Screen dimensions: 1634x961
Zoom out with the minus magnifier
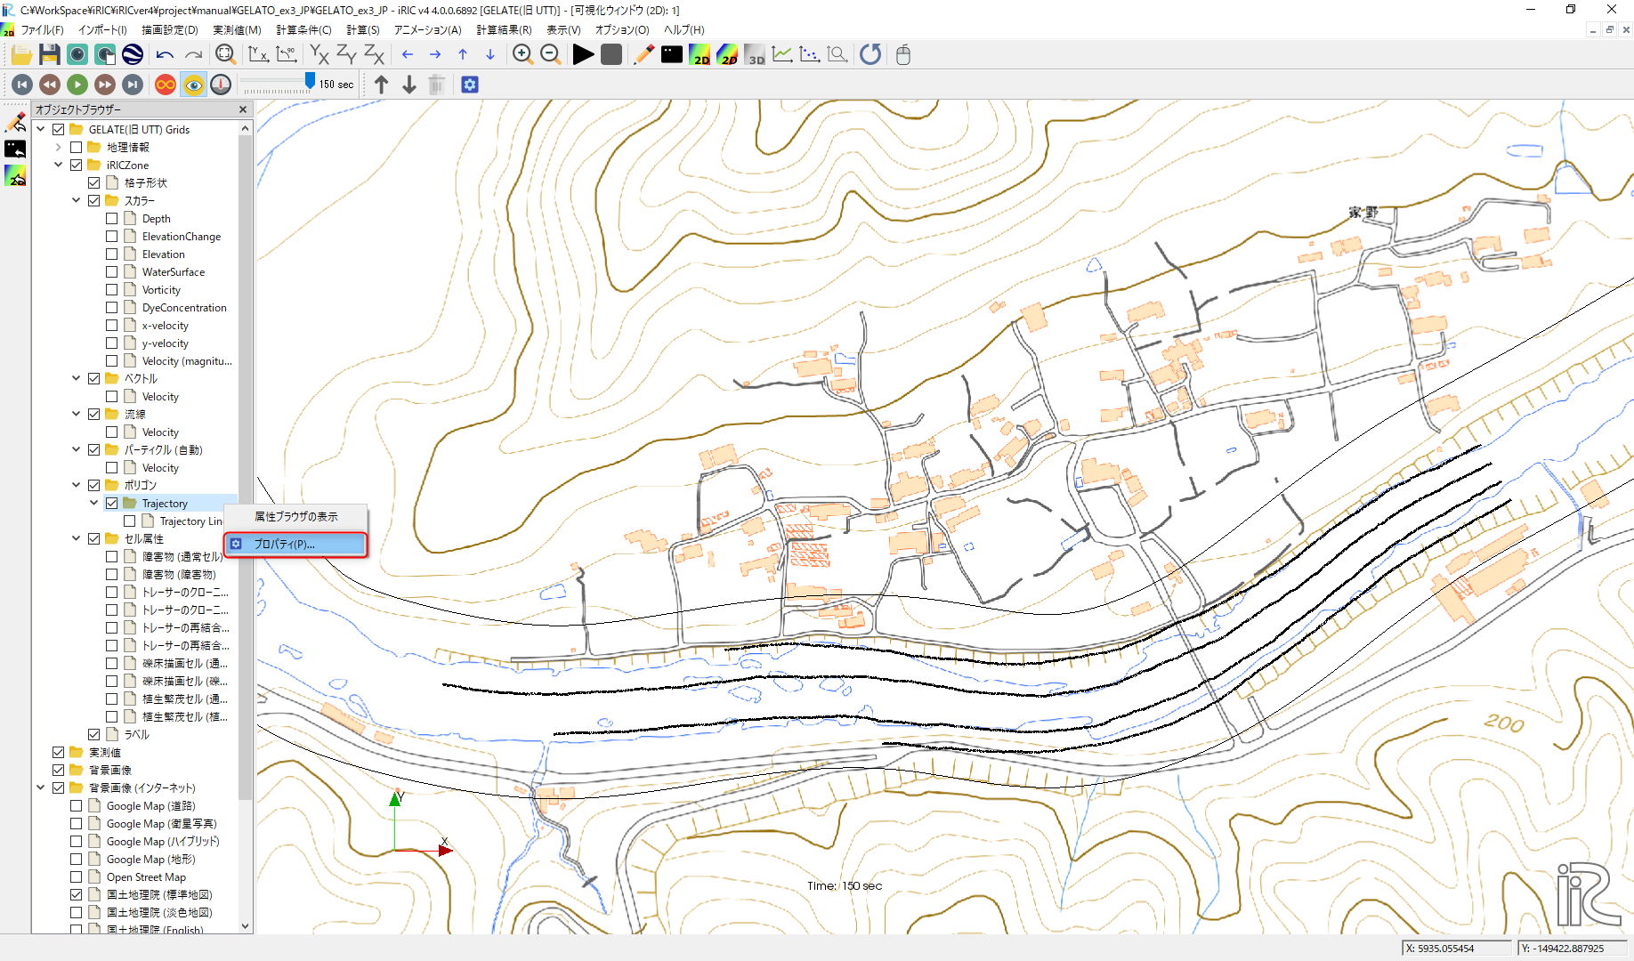(x=551, y=55)
